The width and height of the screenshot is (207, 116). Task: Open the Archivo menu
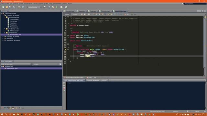click(x=3, y=4)
